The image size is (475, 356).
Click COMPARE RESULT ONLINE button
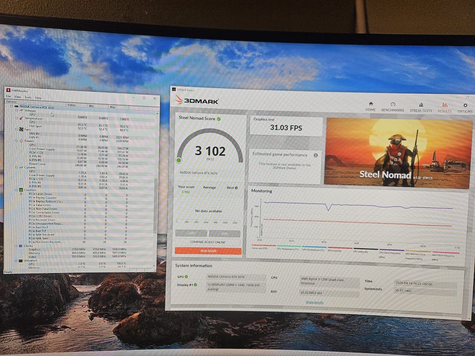pos(208,242)
